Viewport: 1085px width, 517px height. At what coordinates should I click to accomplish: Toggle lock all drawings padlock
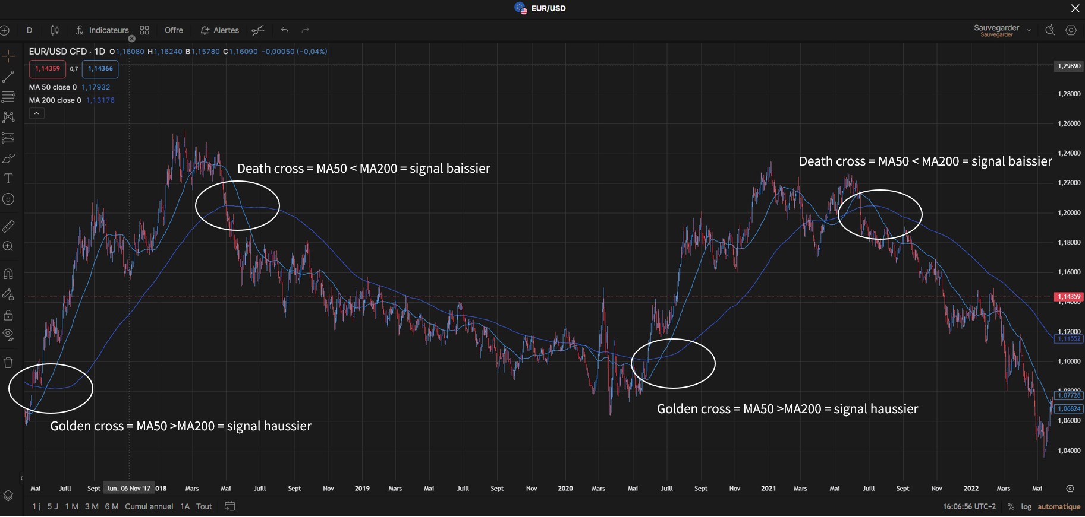click(x=8, y=315)
